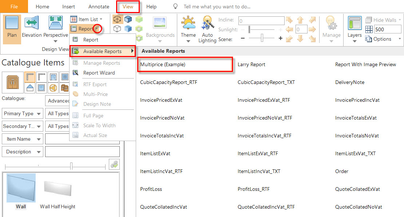Choose Report Wizard from the menu
Image resolution: width=404 pixels, height=217 pixels.
(x=99, y=73)
